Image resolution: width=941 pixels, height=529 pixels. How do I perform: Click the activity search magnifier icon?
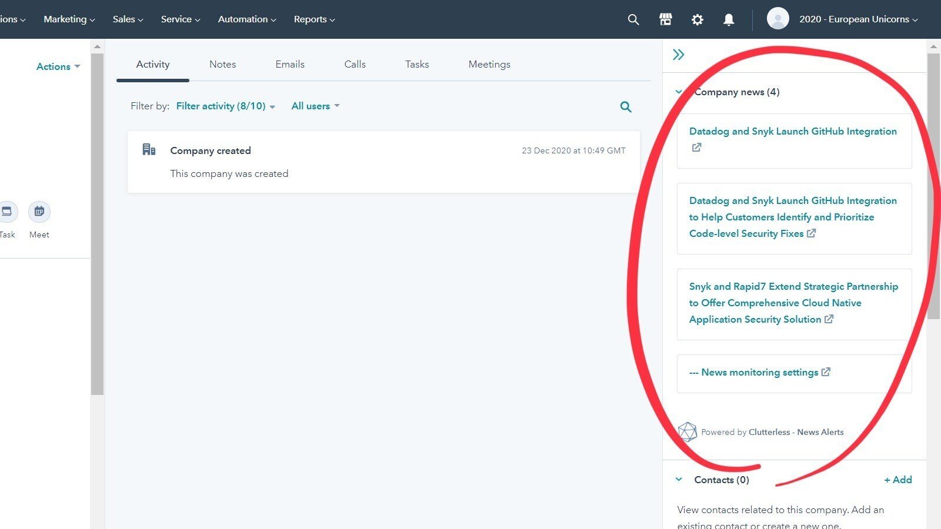[625, 106]
